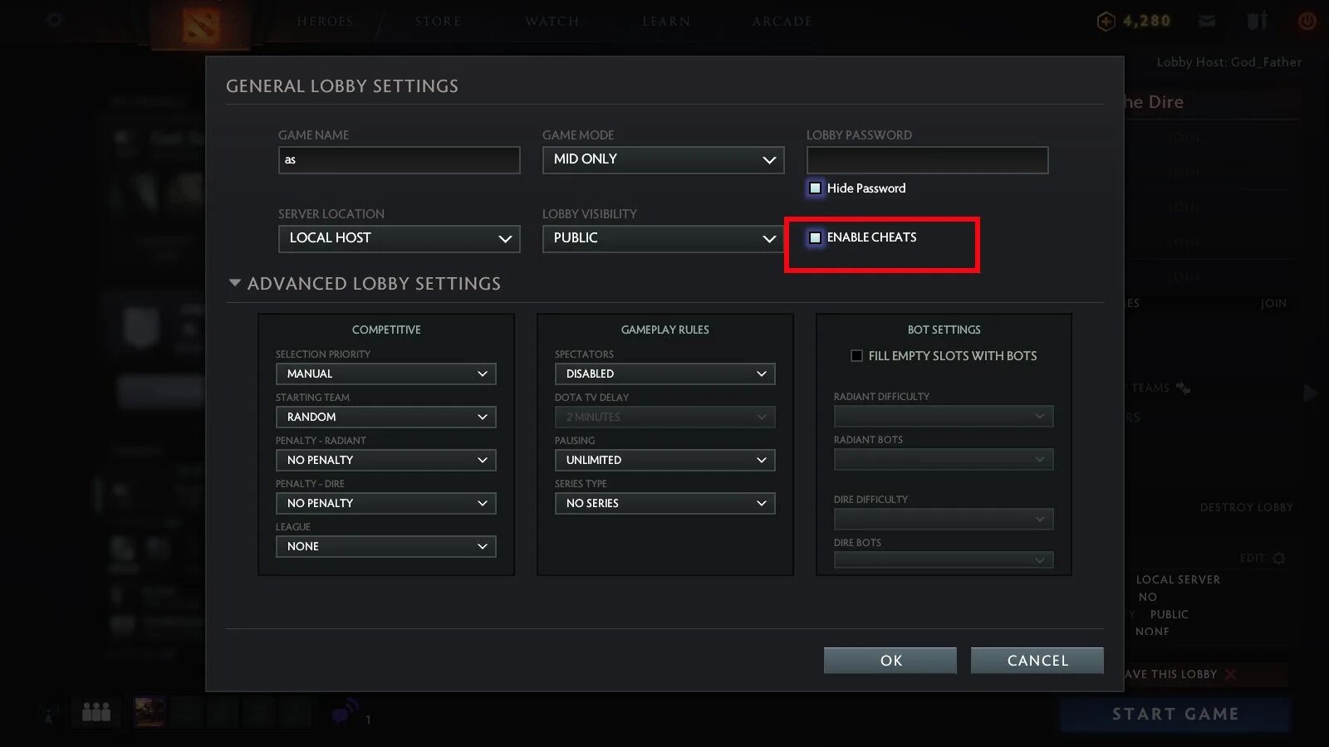The height and width of the screenshot is (747, 1329).
Task: Go to the Arcade tab
Action: [782, 22]
